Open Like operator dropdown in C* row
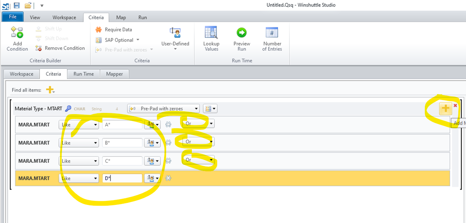This screenshot has height=223, width=466. click(x=79, y=161)
